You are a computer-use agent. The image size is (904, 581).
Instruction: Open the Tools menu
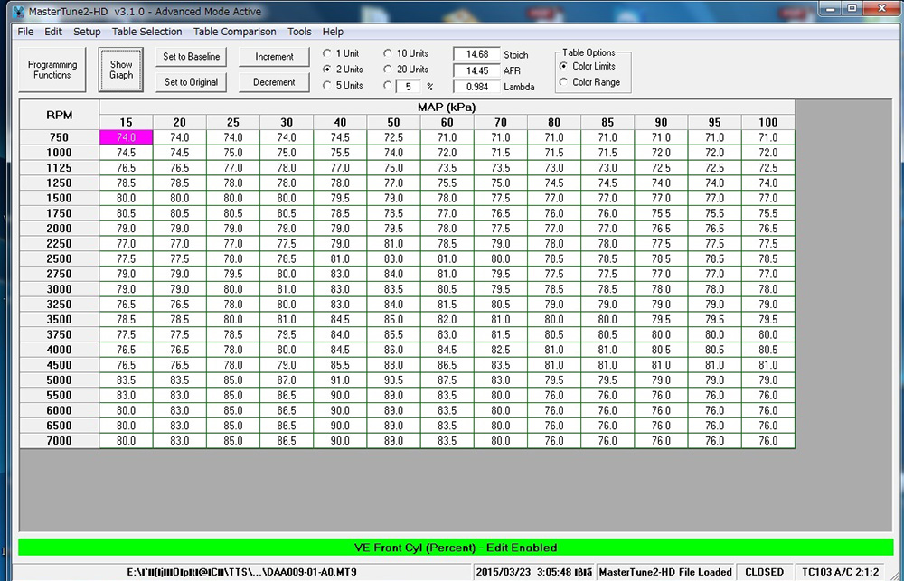pos(299,32)
